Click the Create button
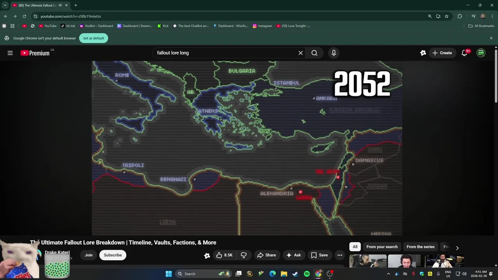 (x=442, y=53)
